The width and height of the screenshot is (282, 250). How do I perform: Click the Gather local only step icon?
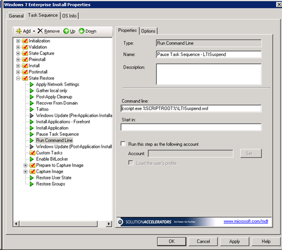pyautogui.click(x=32, y=91)
